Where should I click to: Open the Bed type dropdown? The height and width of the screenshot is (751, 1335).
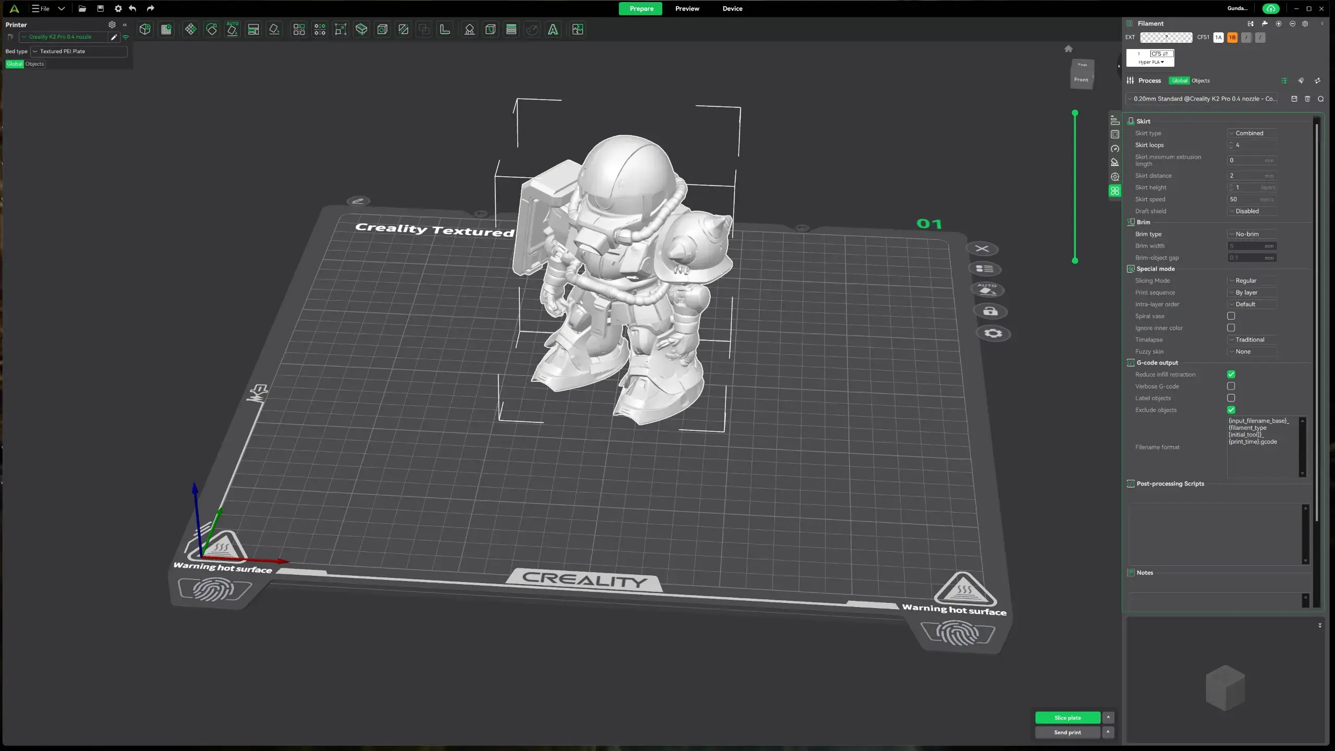pos(79,51)
